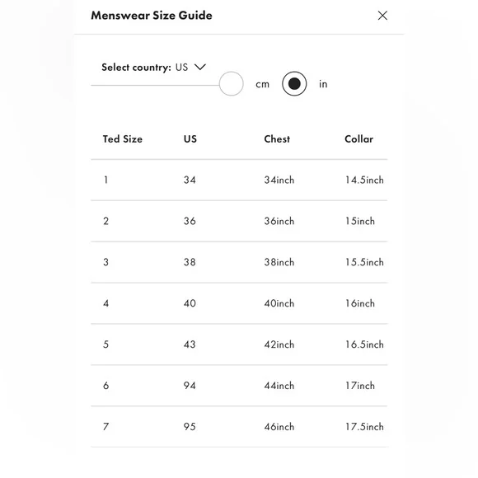Click the Chest column header
The image size is (478, 478).
pos(277,139)
